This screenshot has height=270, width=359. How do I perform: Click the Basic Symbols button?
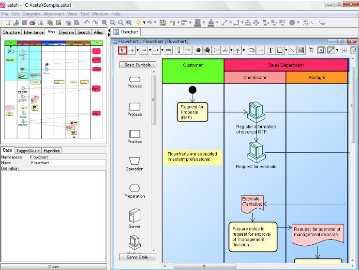(x=137, y=65)
